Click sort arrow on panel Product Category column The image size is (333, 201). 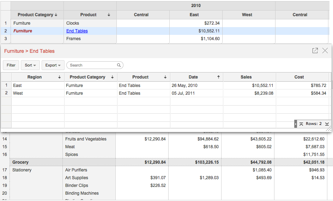click(x=112, y=77)
